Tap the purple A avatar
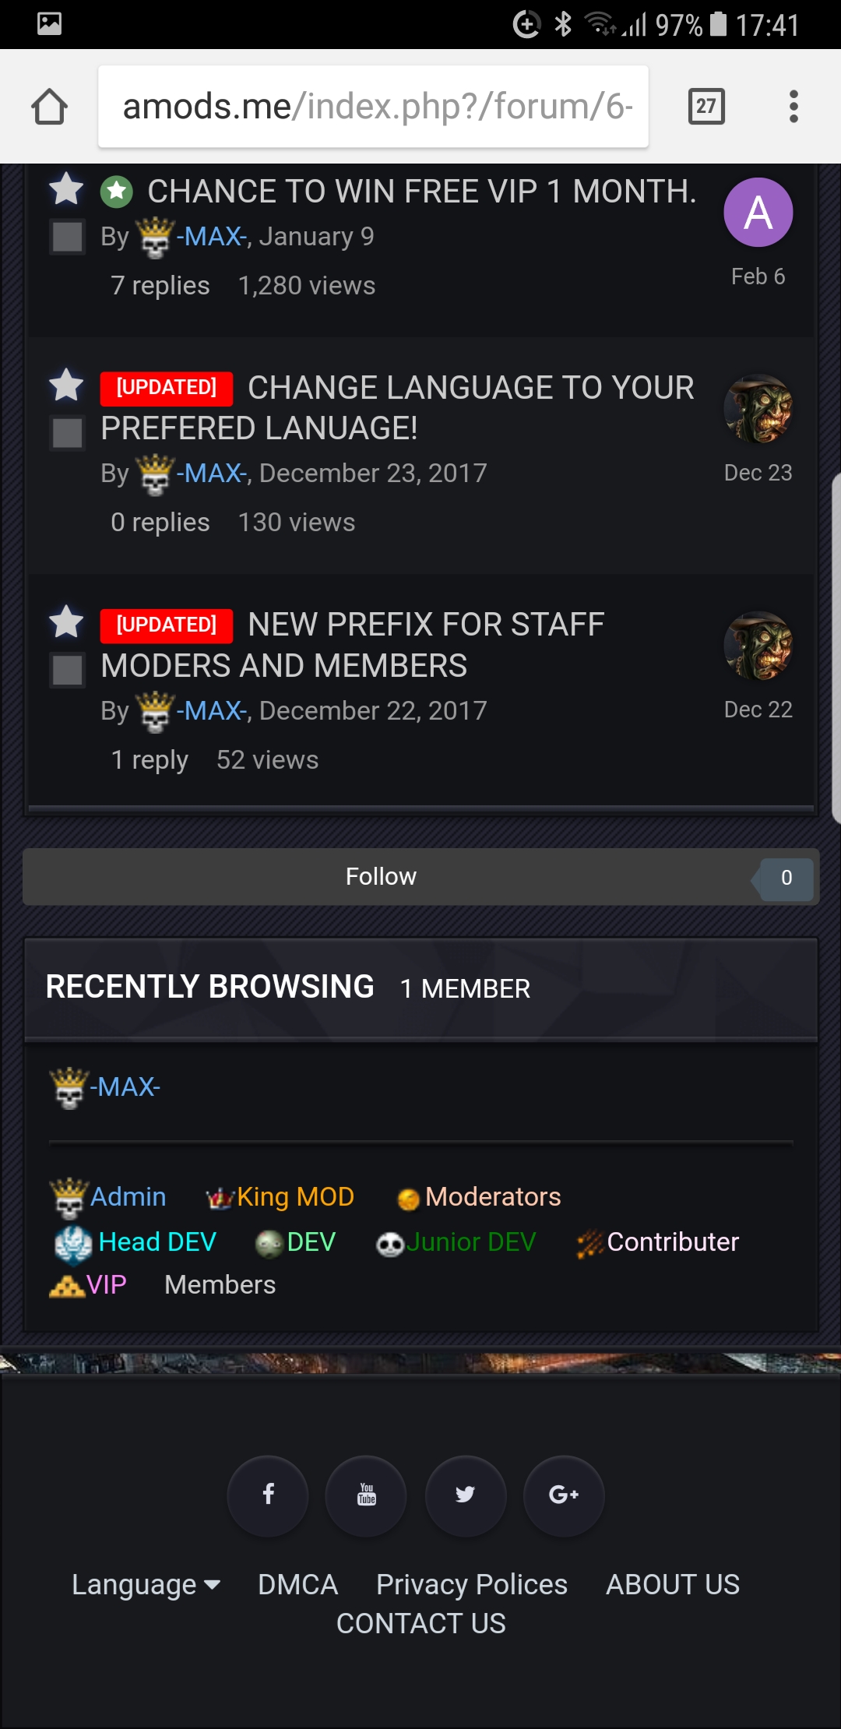841x1729 pixels. point(758,213)
